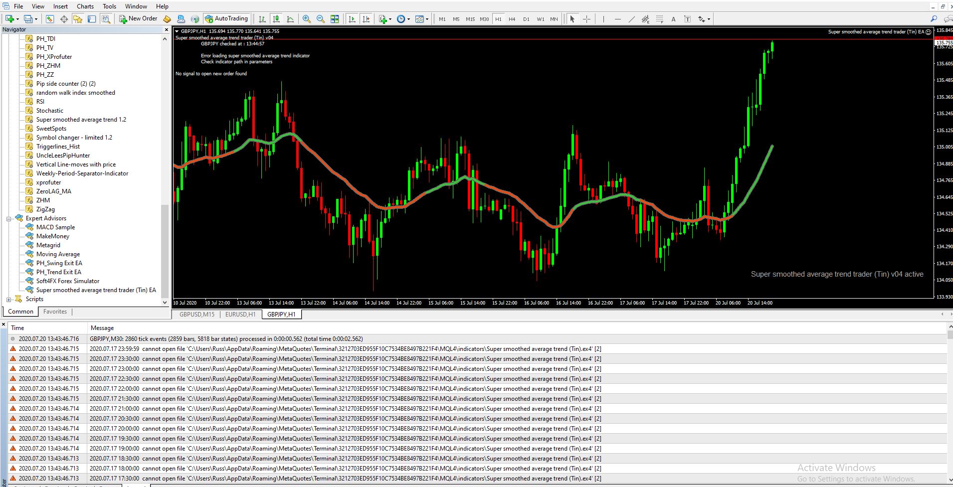Viewport: 953px width, 487px height.
Task: Click the search magnifier icon
Action: pyautogui.click(x=934, y=18)
